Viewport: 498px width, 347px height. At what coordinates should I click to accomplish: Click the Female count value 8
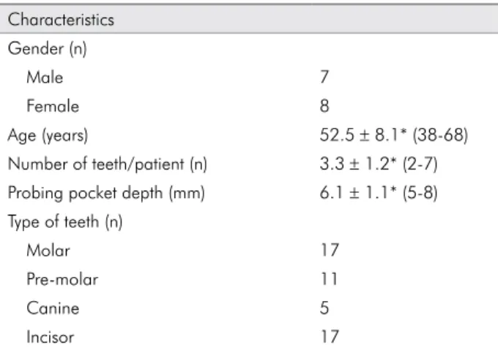click(x=324, y=106)
